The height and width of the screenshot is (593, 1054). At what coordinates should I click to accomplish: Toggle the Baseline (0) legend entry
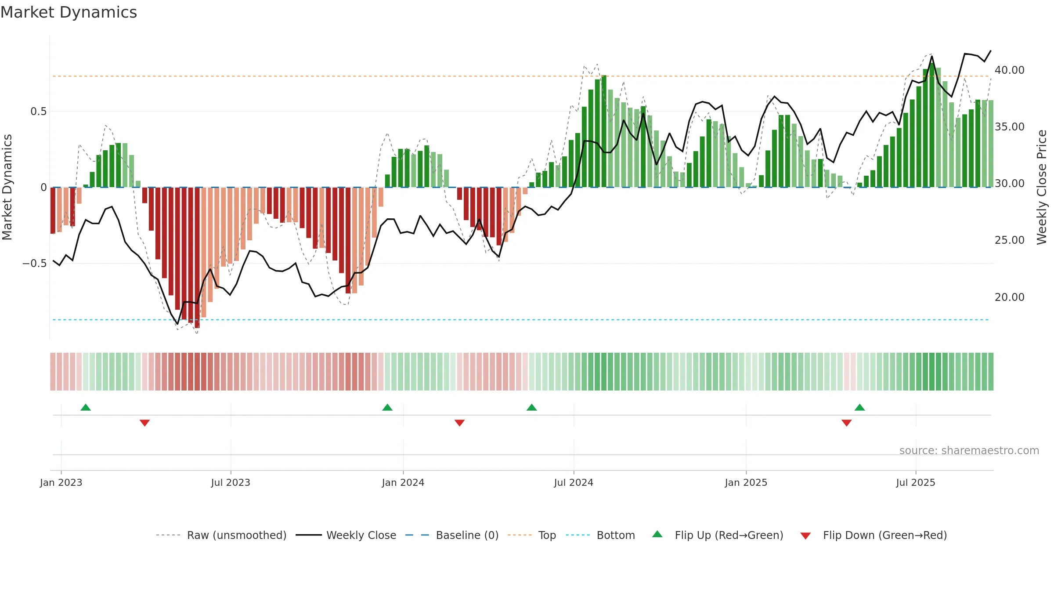[x=452, y=535]
